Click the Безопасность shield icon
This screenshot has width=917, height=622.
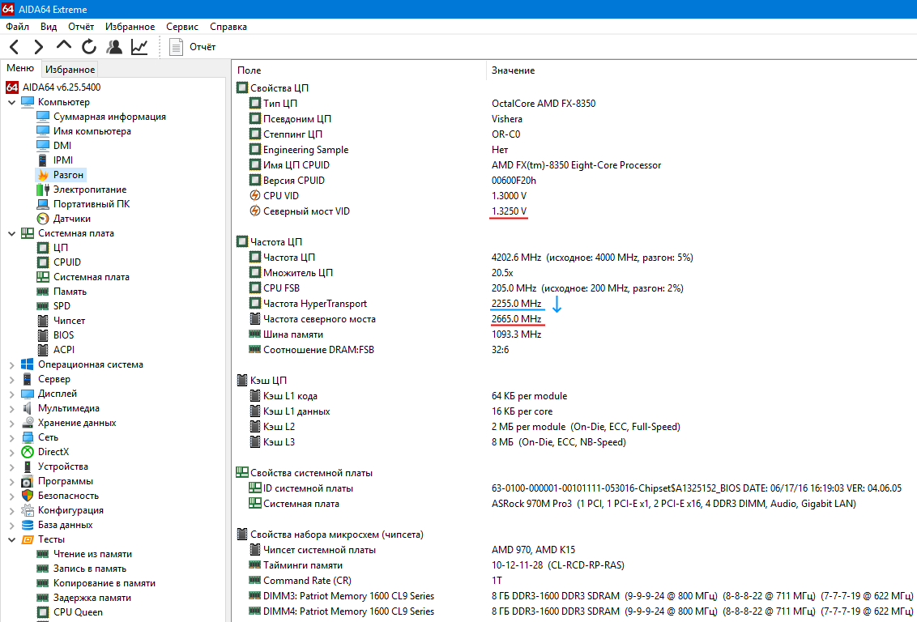(x=28, y=496)
